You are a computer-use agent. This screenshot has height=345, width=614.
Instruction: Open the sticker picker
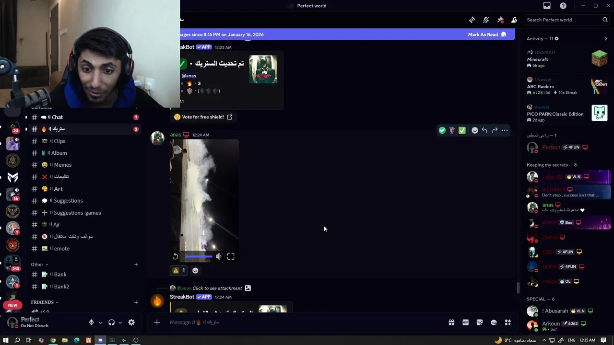point(480,322)
